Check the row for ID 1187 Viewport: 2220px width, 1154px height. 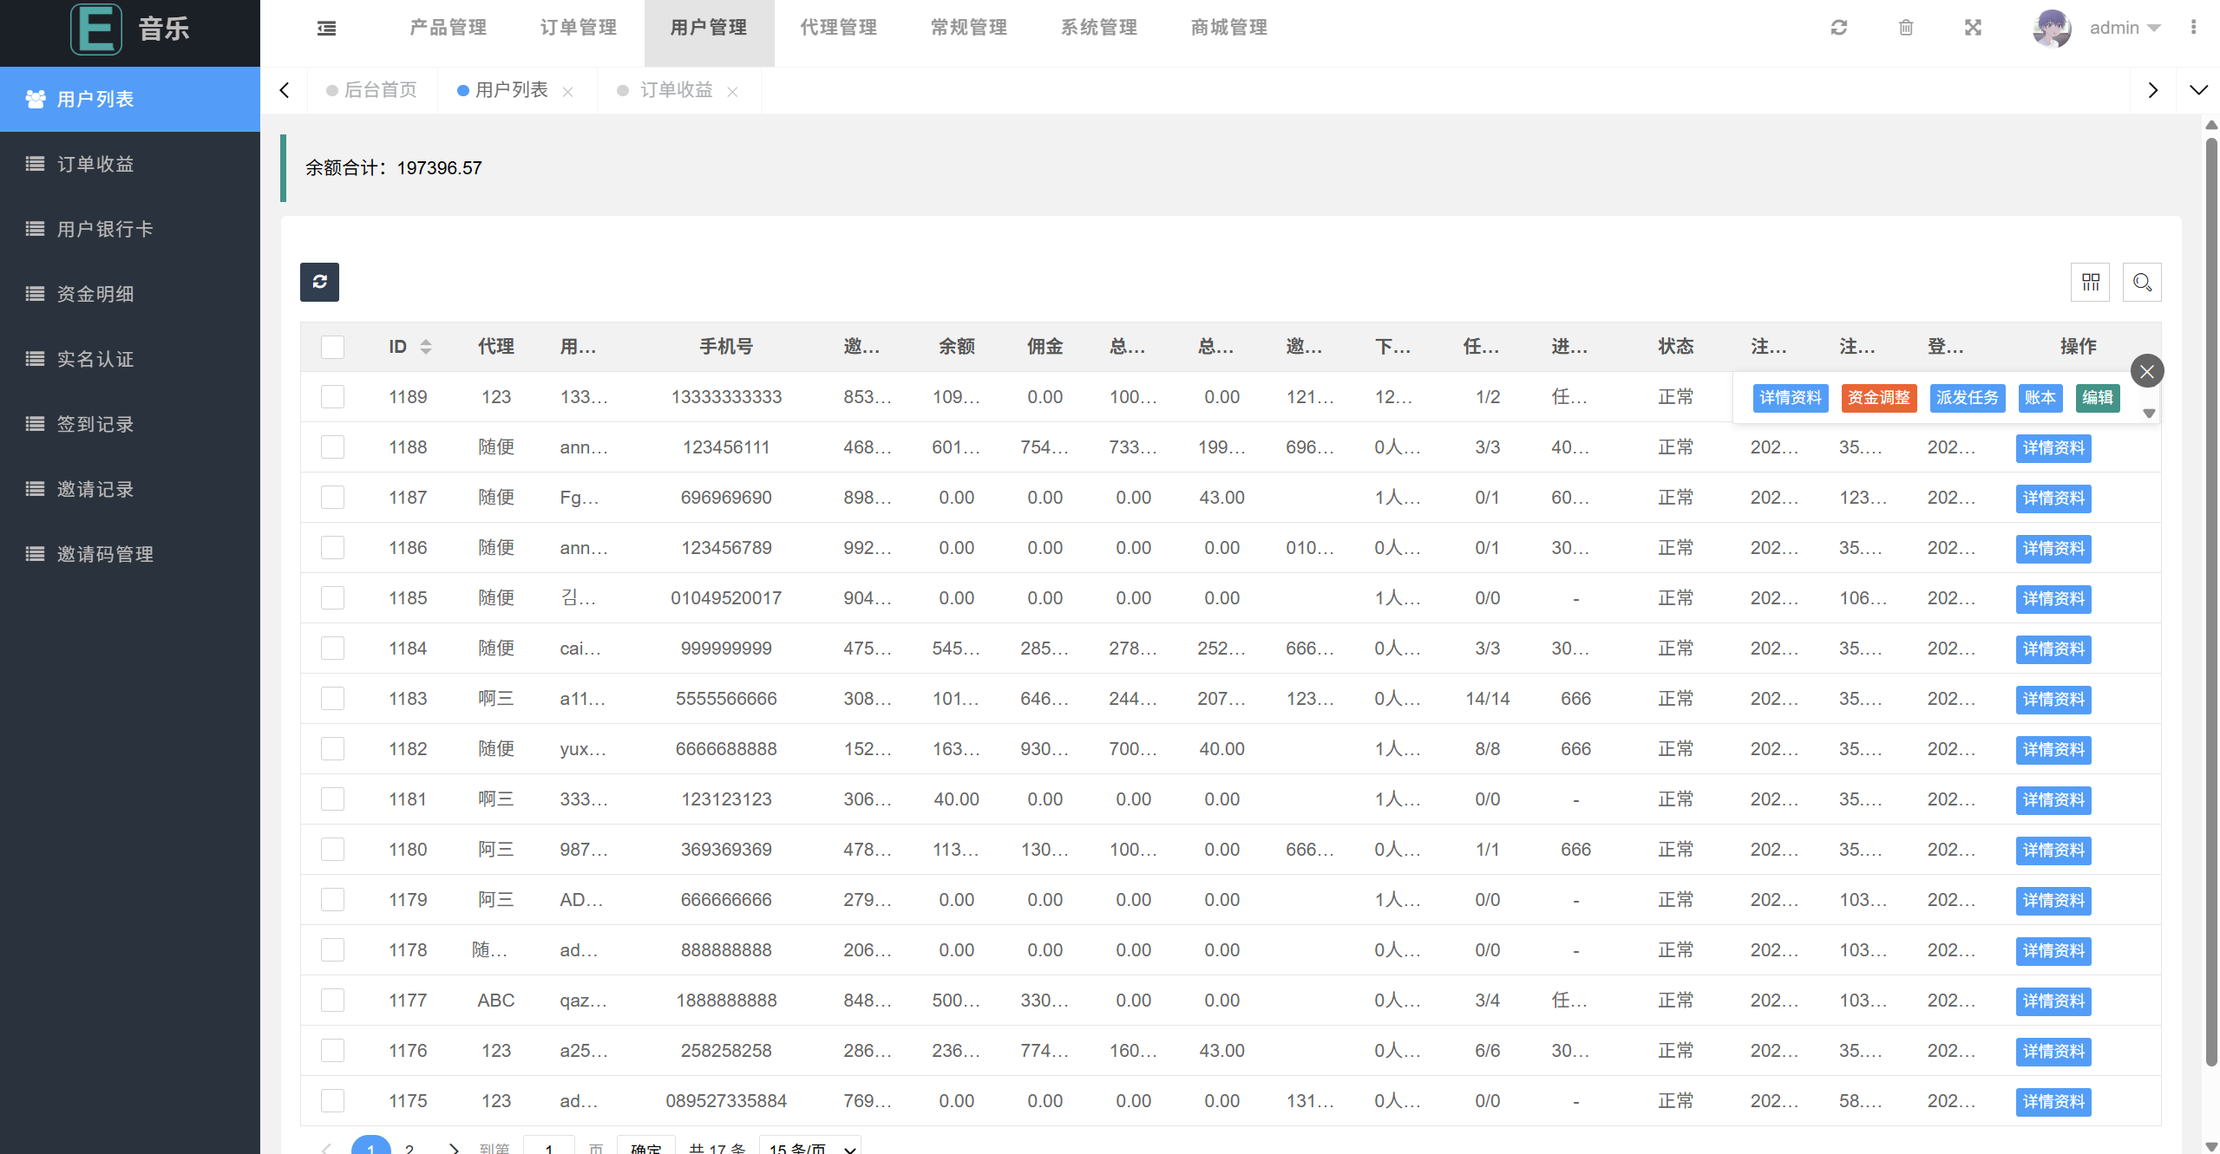332,498
